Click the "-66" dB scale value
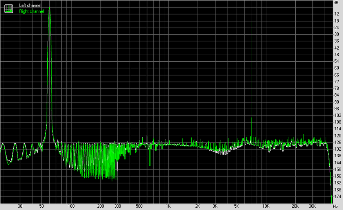The height and width of the screenshot is (210, 343). (336, 75)
